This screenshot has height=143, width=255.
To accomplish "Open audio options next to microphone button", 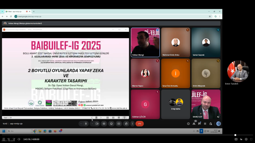I will click(81, 124).
